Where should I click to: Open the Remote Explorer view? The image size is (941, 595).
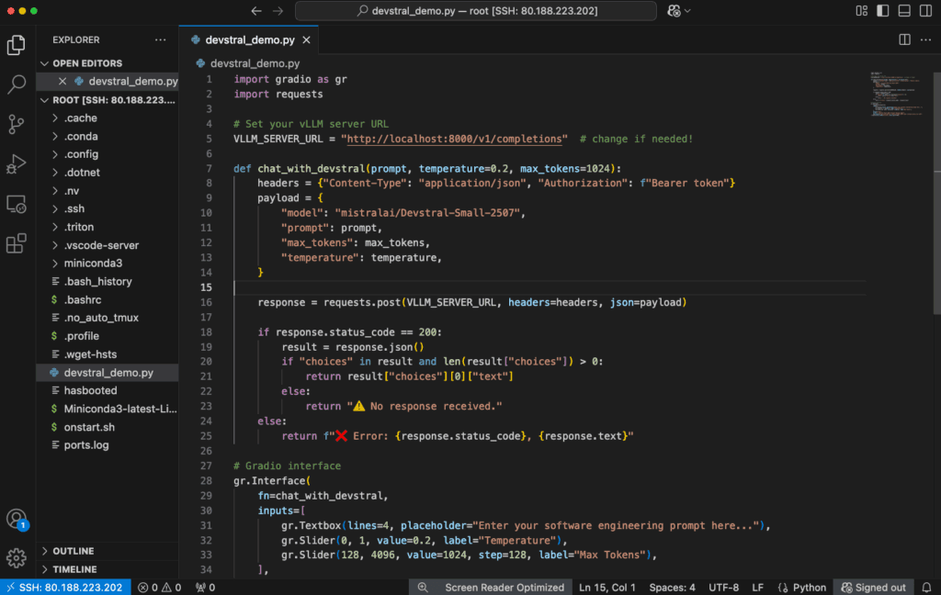click(17, 204)
